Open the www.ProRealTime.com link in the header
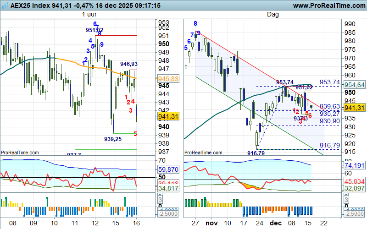 pos(329,5)
